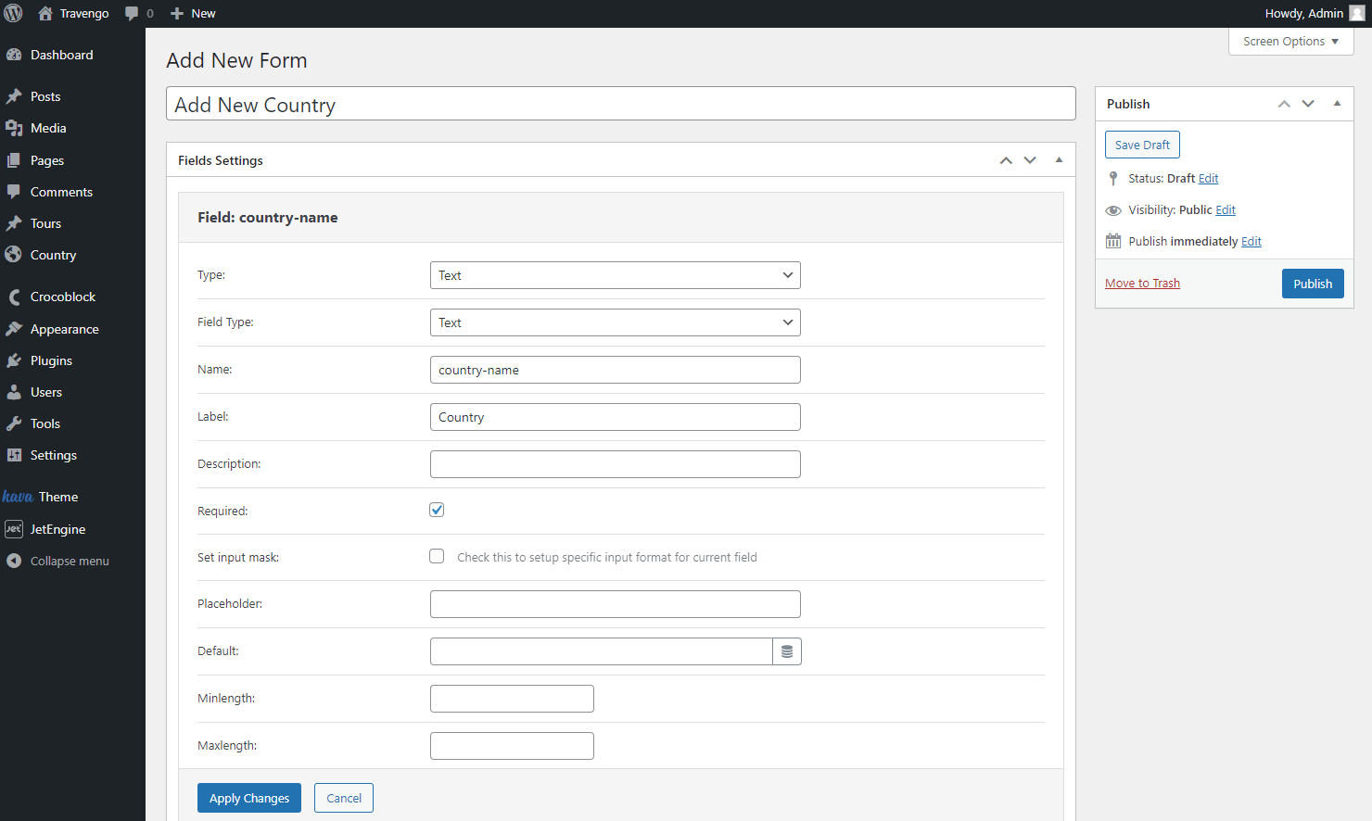The image size is (1372, 821).
Task: Click the Maxlength input field
Action: 512,746
